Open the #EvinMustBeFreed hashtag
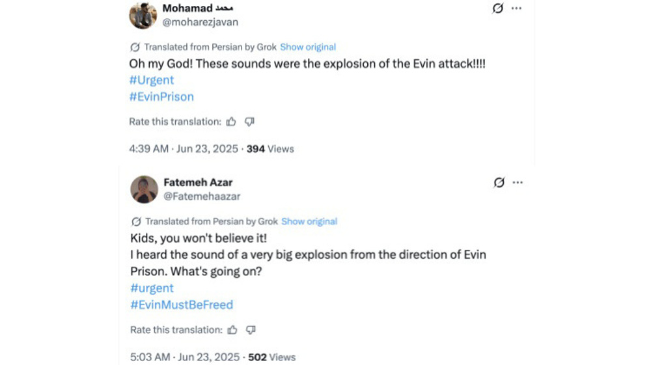651x365 pixels. point(182,304)
